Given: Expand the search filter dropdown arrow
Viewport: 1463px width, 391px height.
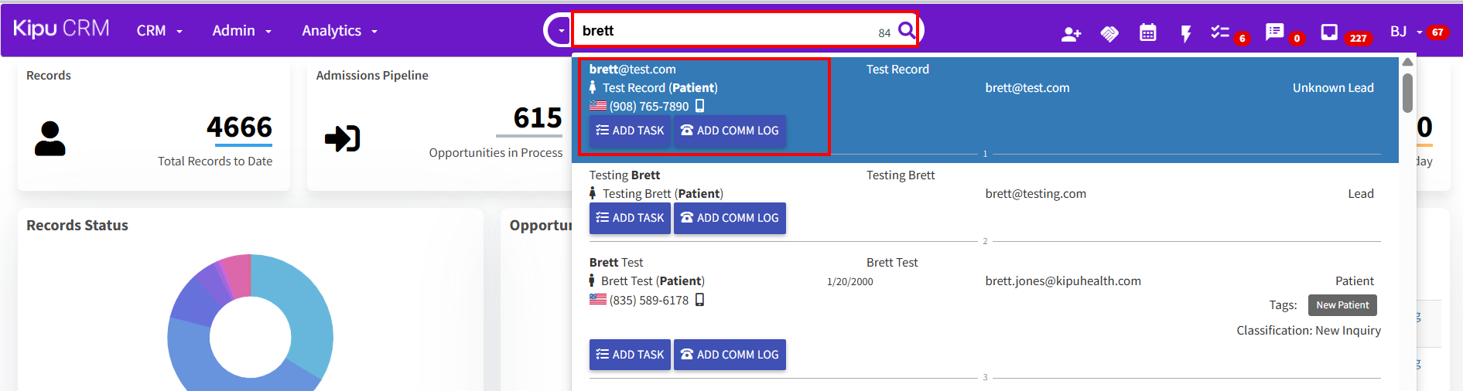Looking at the screenshot, I should point(560,31).
